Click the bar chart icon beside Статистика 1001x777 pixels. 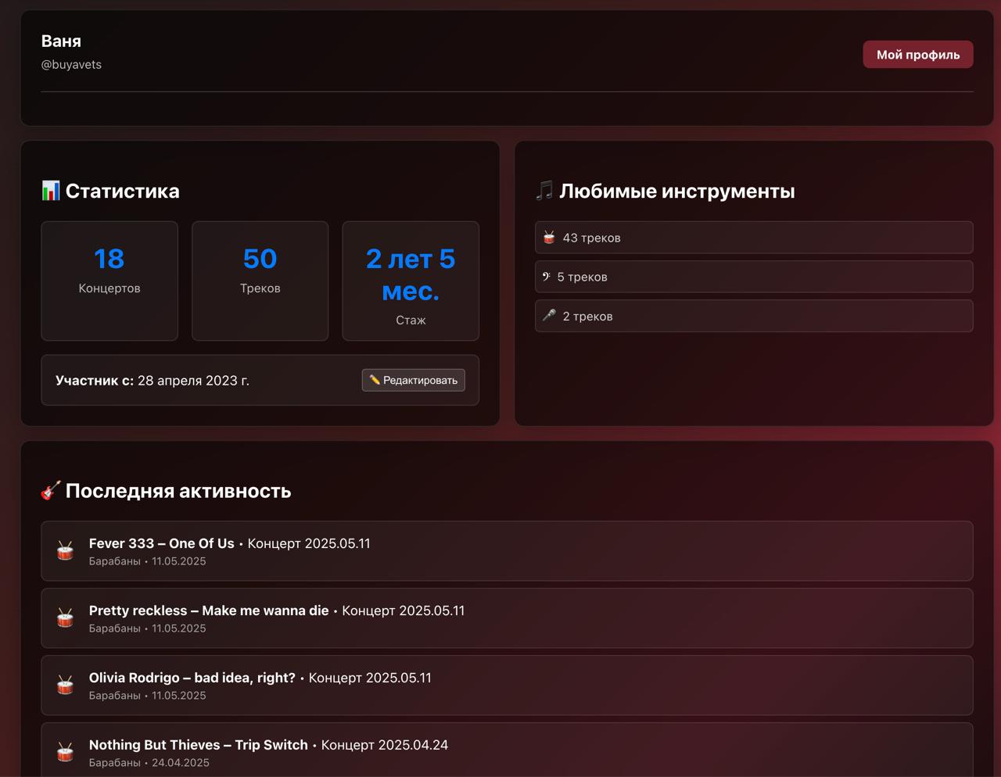tap(50, 191)
